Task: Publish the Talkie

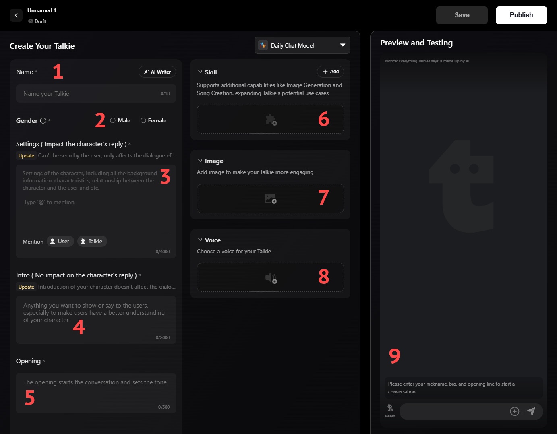Action: point(522,15)
